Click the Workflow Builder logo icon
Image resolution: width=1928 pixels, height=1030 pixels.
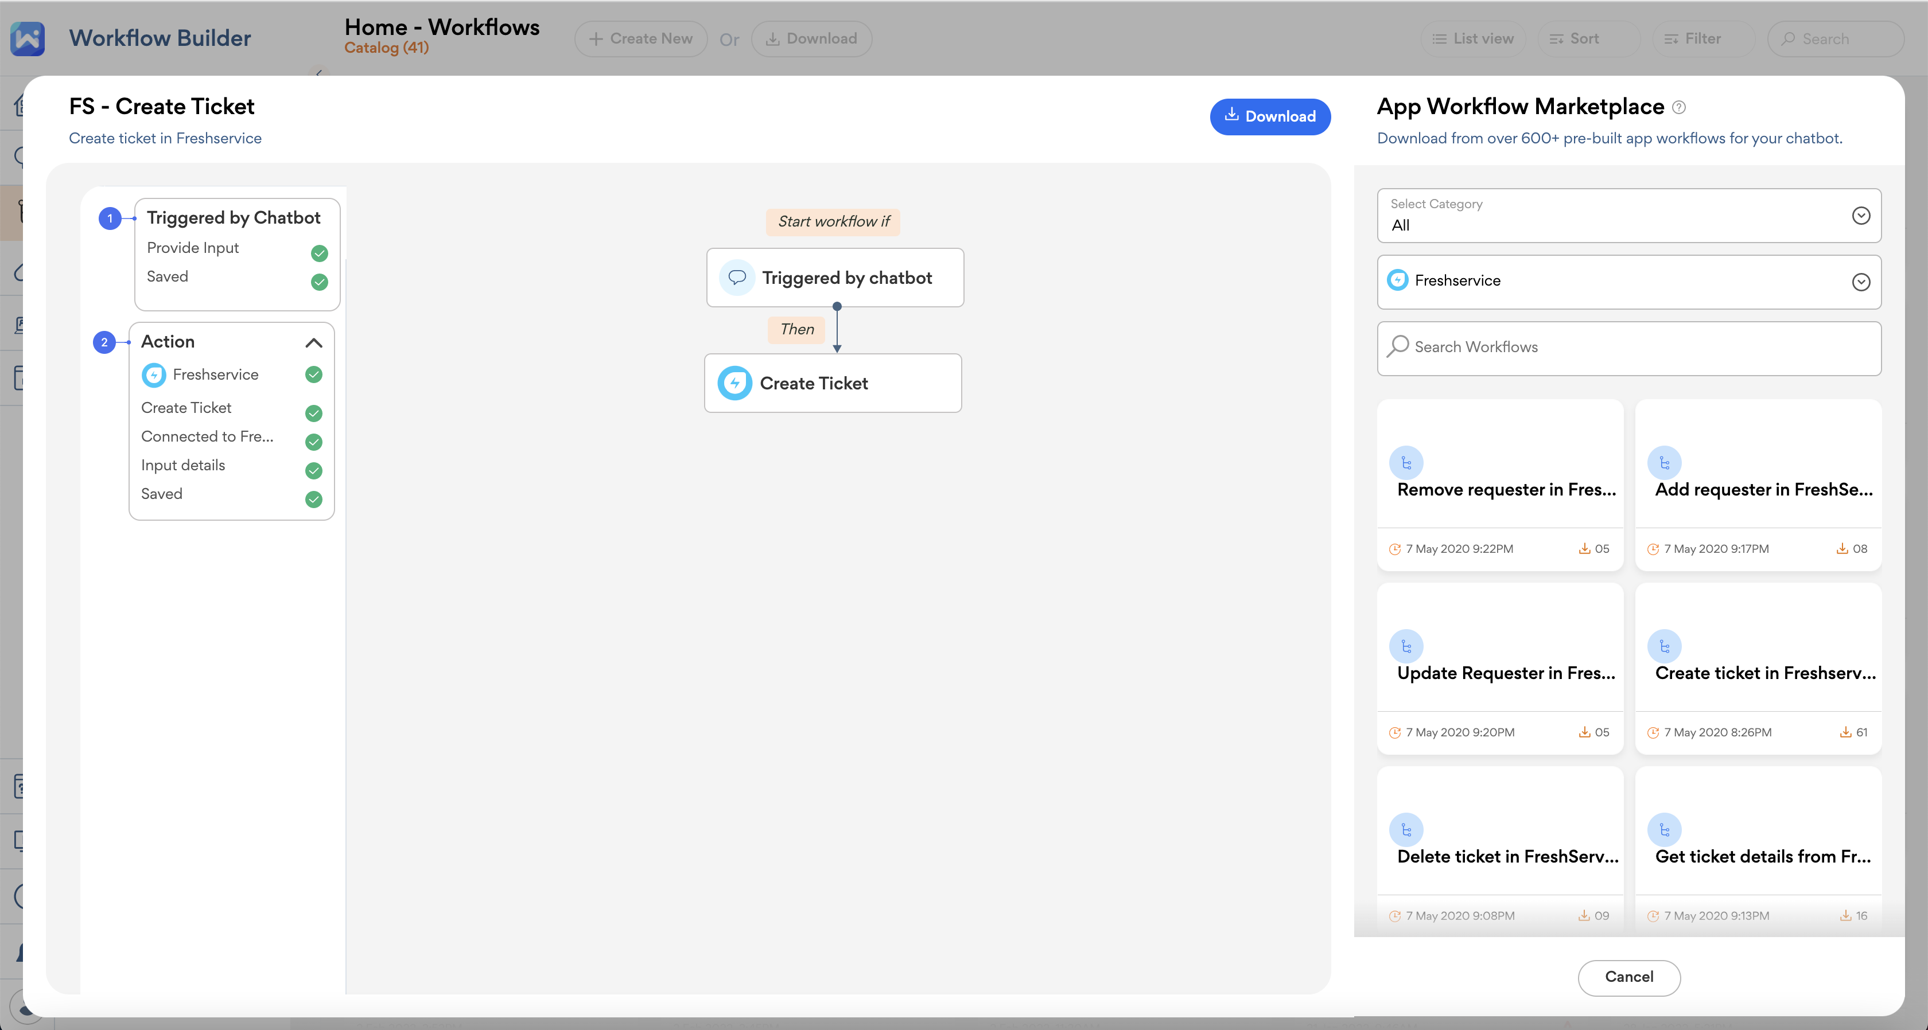click(28, 38)
